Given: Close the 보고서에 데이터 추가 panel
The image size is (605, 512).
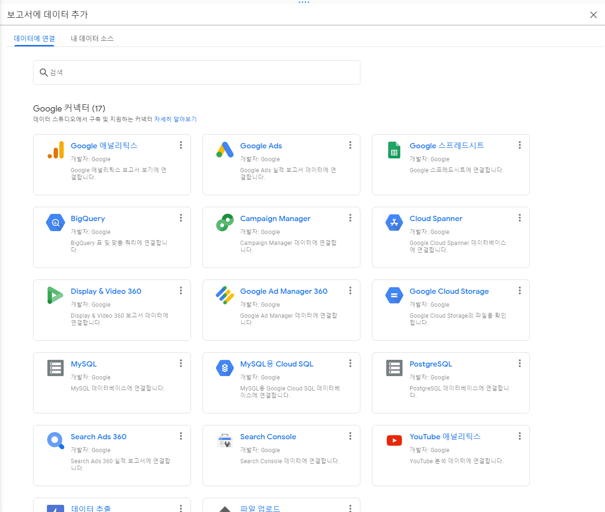Looking at the screenshot, I should click(594, 15).
